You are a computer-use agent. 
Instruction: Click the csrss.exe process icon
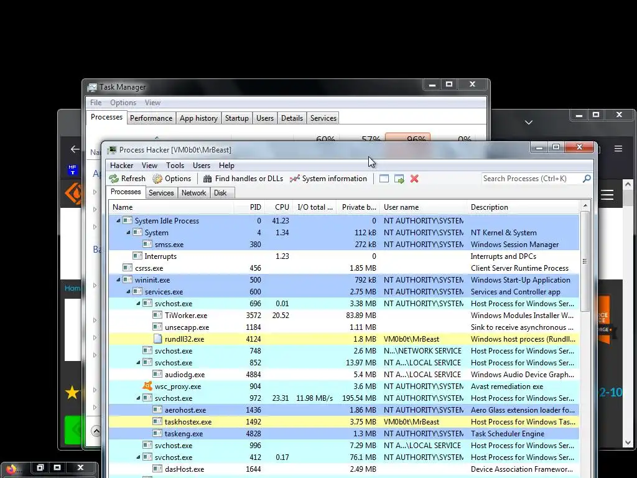pos(128,268)
